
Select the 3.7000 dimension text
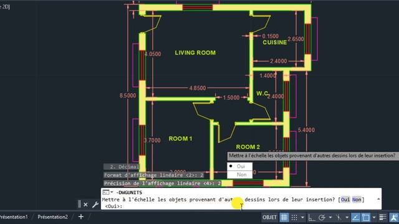tap(152, 140)
